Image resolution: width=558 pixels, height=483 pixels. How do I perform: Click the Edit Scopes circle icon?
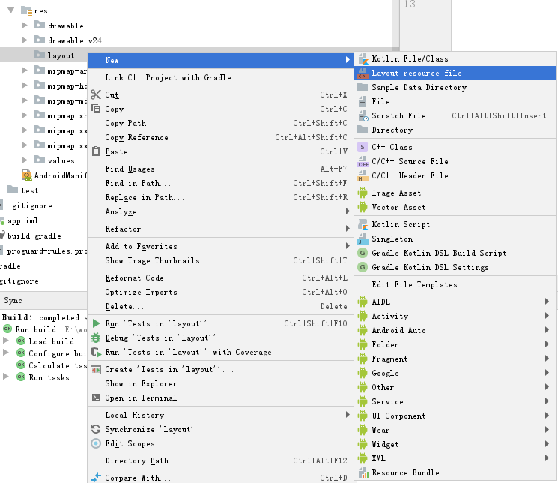coord(96,443)
